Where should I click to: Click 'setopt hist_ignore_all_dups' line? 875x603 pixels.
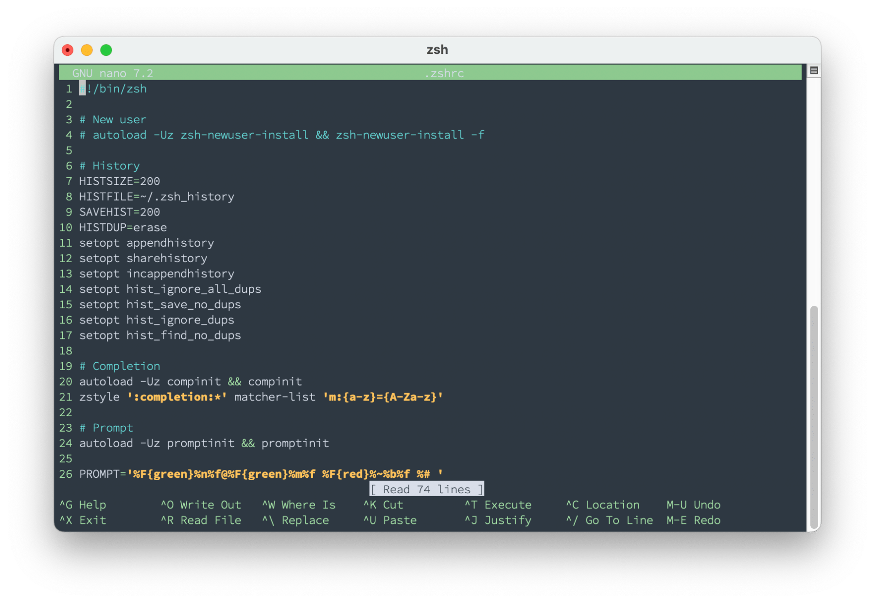pyautogui.click(x=170, y=289)
